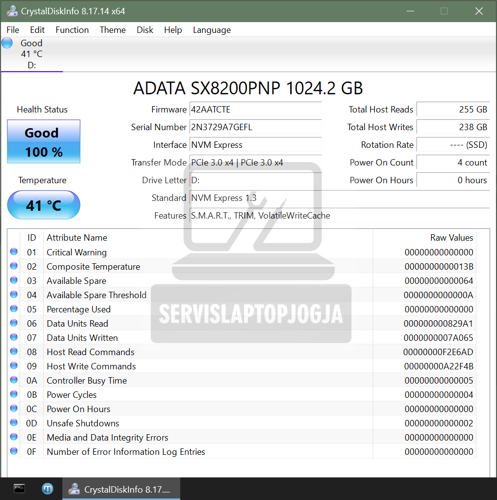497x500 pixels.
Task: Click the status dot for Available Spare Threshold
Action: [x=14, y=294]
